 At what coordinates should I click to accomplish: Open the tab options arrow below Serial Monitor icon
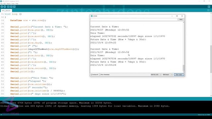[208, 10]
